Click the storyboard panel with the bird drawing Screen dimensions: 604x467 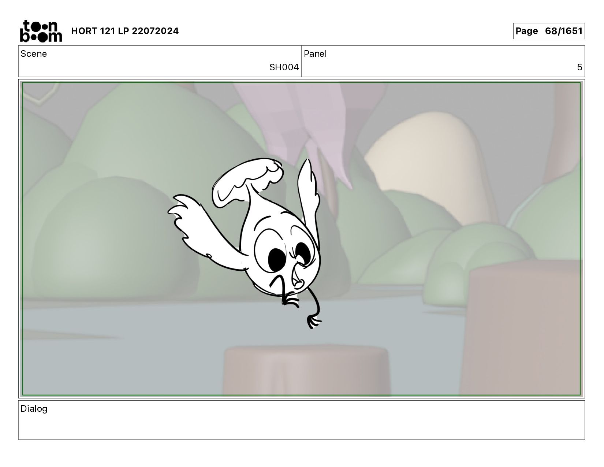(x=302, y=239)
